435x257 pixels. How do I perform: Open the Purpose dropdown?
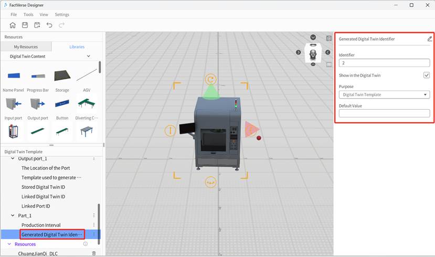(384, 94)
